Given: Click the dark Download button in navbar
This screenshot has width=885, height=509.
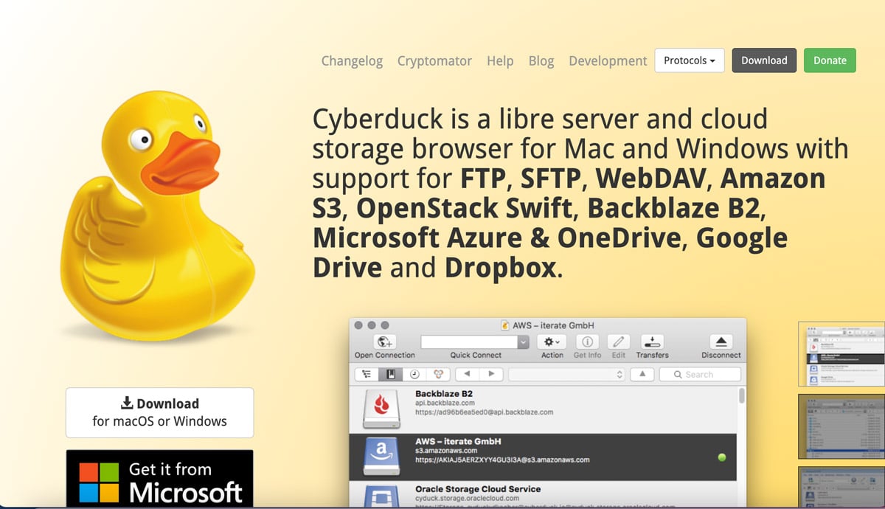Looking at the screenshot, I should click(x=764, y=60).
